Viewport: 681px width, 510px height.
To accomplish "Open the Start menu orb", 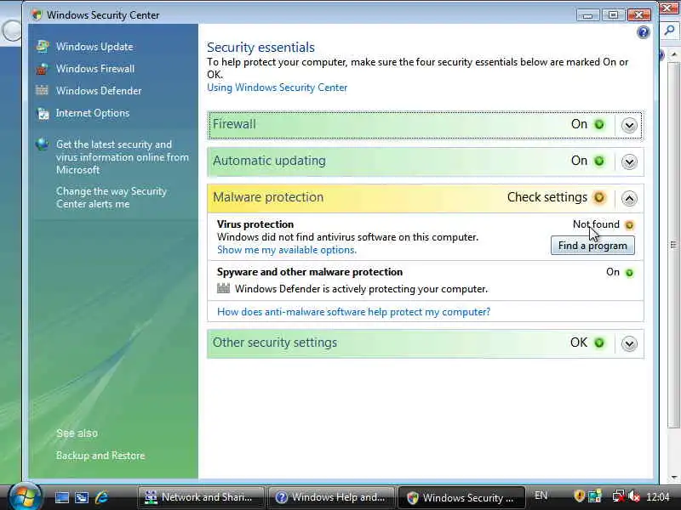I will tap(25, 496).
